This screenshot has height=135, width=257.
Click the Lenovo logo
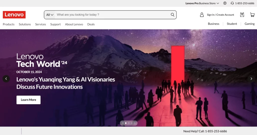(14, 15)
